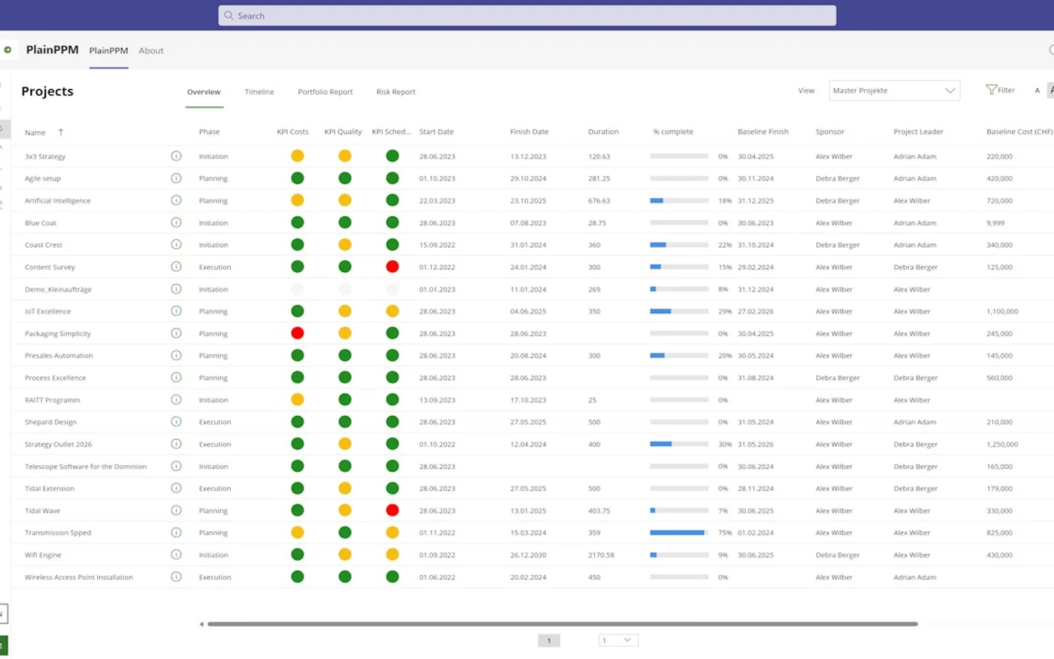Sort by the KPI Costs column header

[292, 132]
